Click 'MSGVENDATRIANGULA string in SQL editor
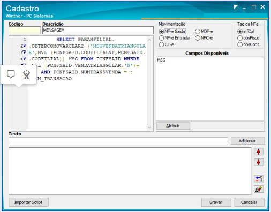The width and height of the screenshot is (271, 212). pos(118,46)
